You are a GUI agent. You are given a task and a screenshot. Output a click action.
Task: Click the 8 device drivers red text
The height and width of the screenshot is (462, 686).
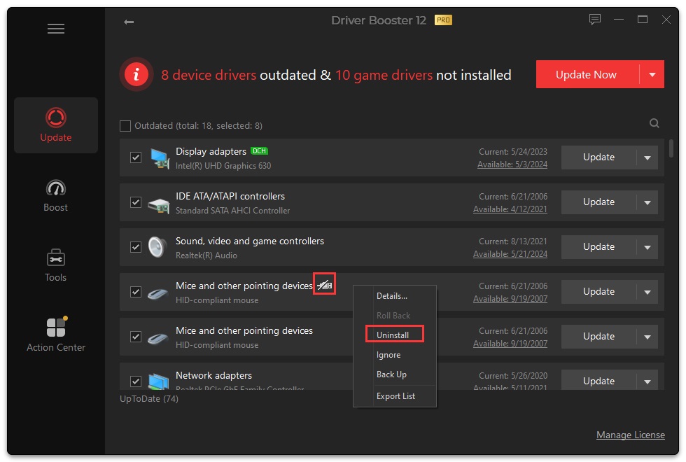[x=209, y=76]
